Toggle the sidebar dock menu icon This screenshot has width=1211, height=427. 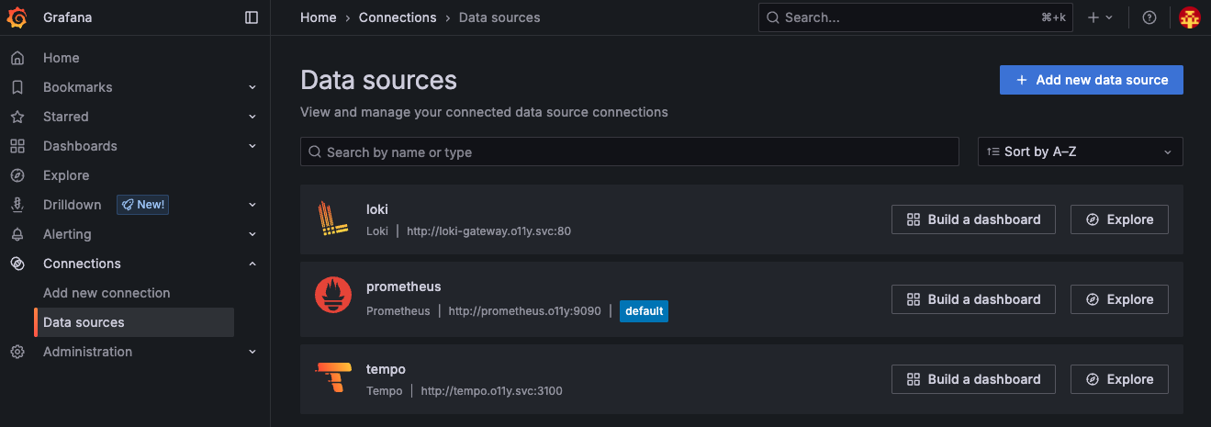(x=252, y=17)
